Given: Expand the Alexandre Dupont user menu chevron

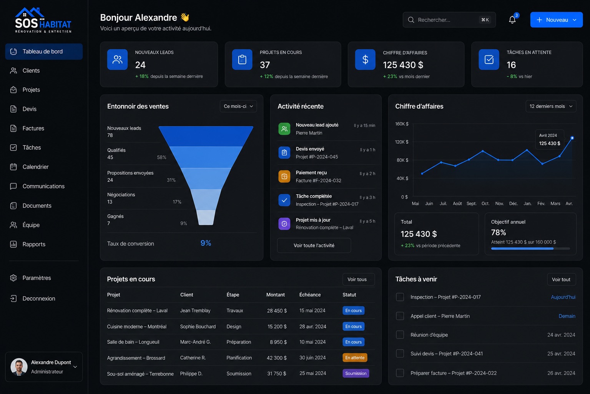Looking at the screenshot, I should [x=75, y=367].
